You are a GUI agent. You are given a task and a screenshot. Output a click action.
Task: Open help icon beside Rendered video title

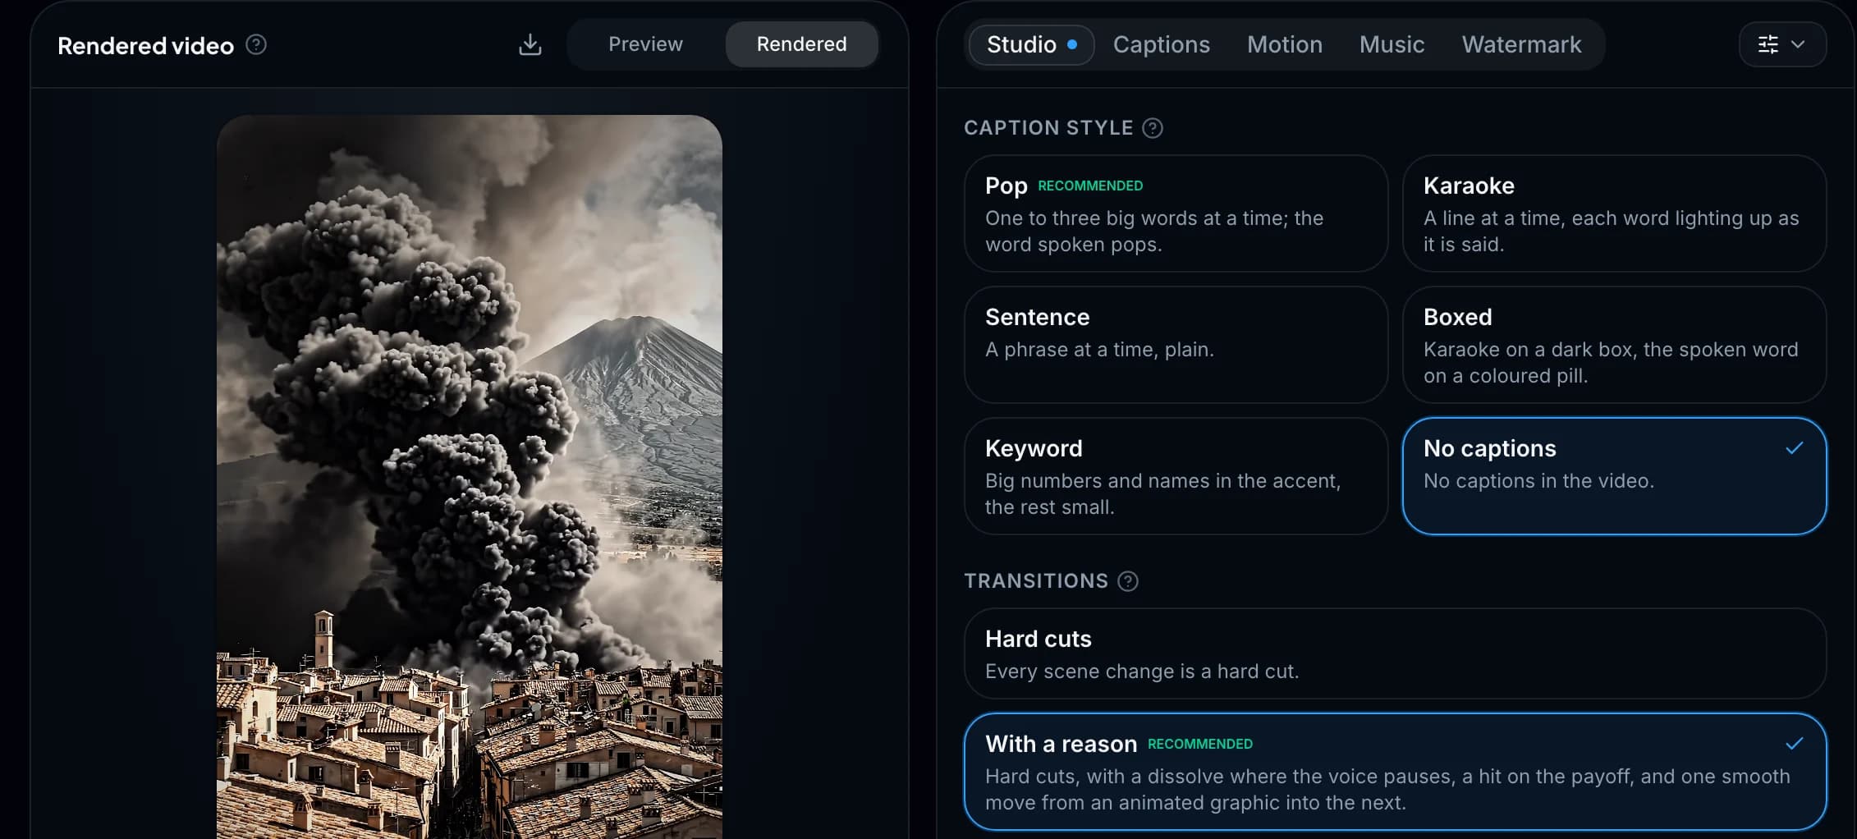[256, 44]
